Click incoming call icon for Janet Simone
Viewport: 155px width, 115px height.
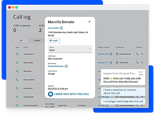tap(17, 54)
